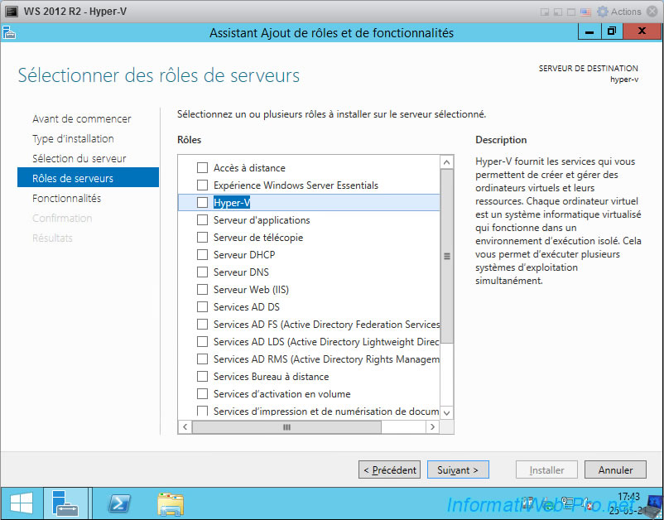Screen dimensions: 664x520
Task: Select the Services AD RMS role label
Action: tap(326, 359)
